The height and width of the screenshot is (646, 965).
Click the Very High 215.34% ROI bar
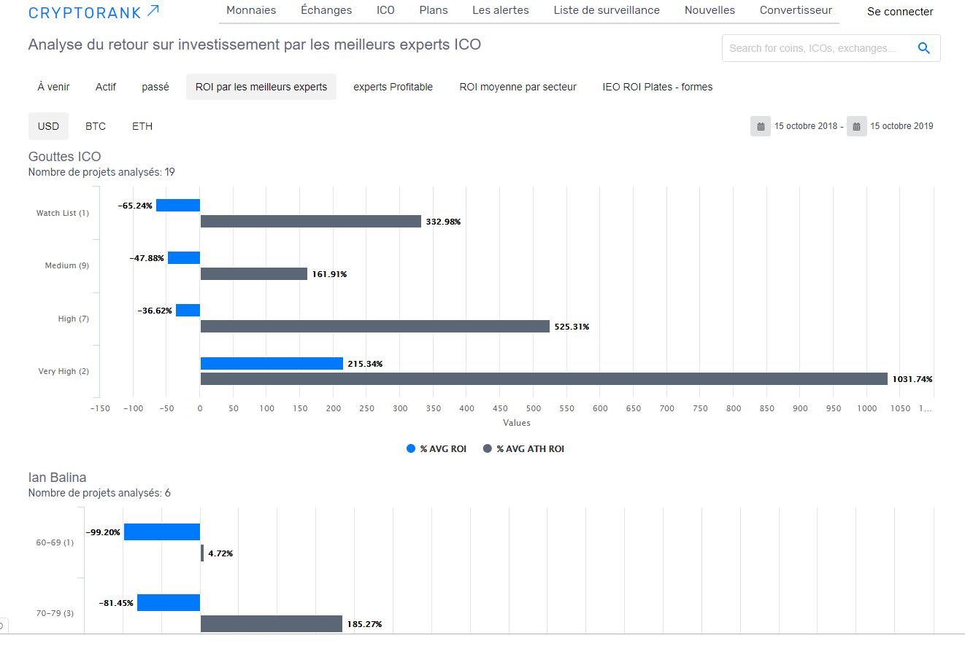[x=272, y=363]
